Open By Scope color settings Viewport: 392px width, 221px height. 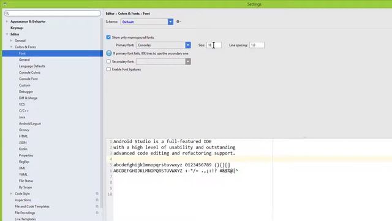[25, 187]
